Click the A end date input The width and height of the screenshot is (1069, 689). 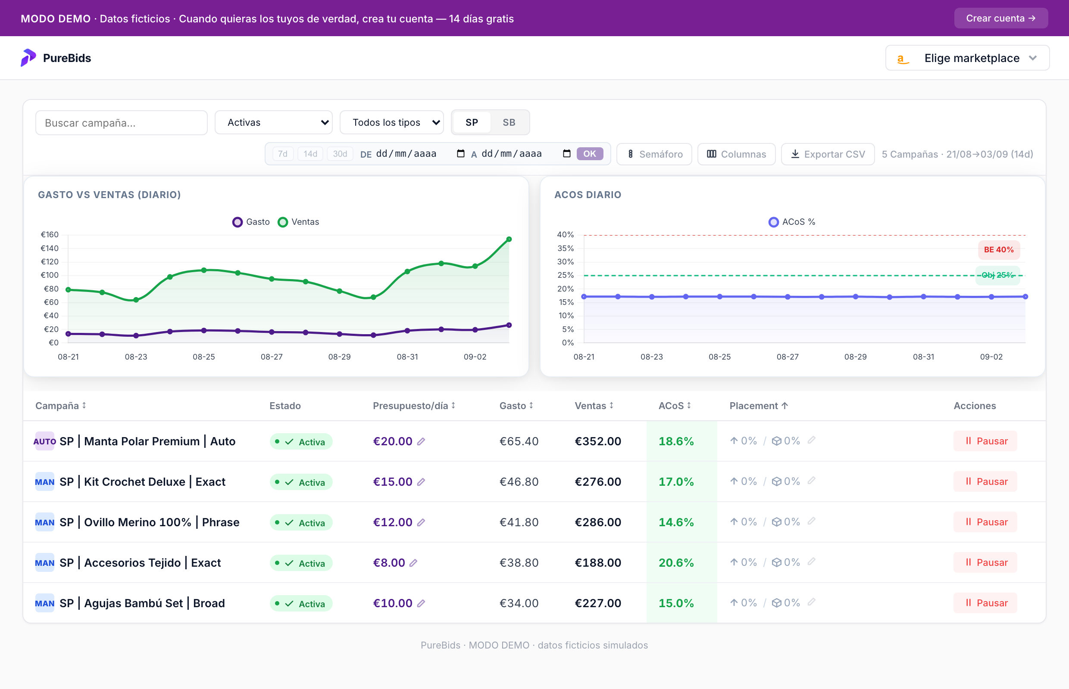click(526, 154)
